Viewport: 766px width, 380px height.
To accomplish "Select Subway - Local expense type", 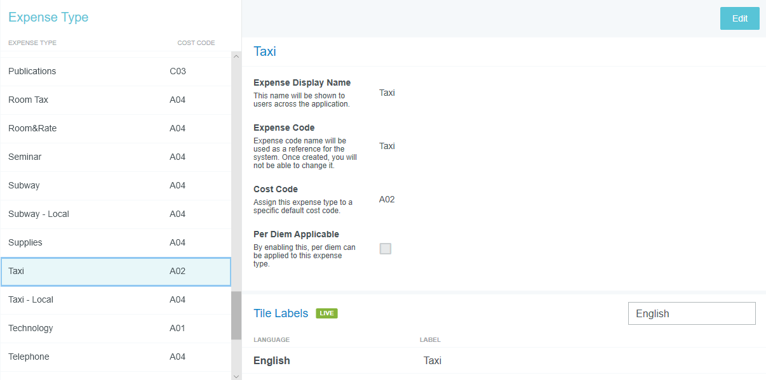I will click(114, 214).
